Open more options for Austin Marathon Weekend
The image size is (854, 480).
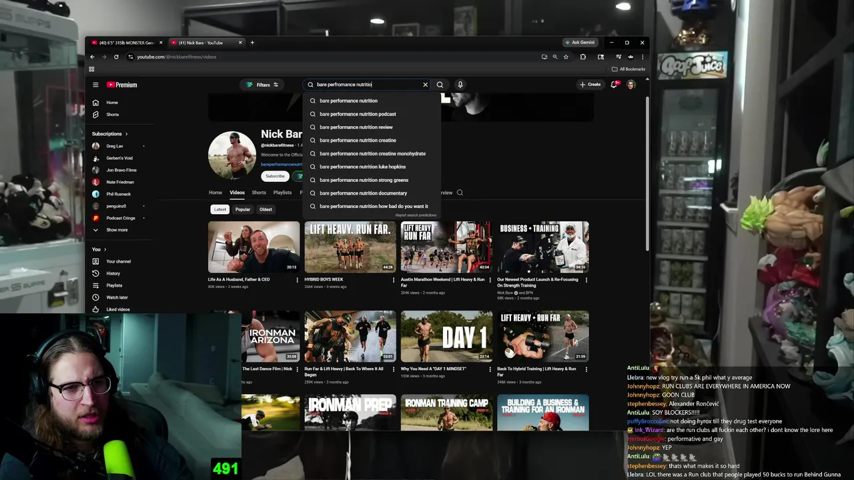(490, 280)
